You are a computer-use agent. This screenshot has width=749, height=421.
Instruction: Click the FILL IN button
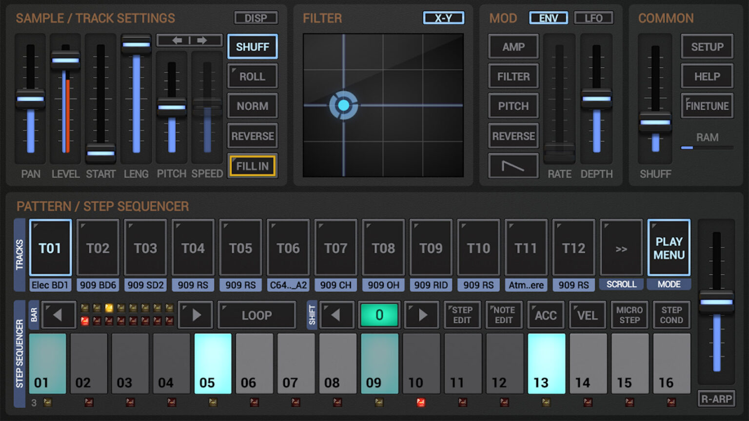coord(252,166)
